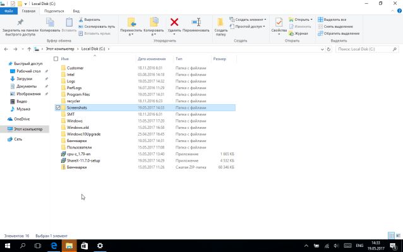Switch to Вид ribbon tab
This screenshot has width=403, height=252.
coord(76,11)
